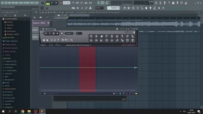Expand Current project in Browser
Image resolution: width=203 pixels, height=114 pixels.
(x=11, y=19)
